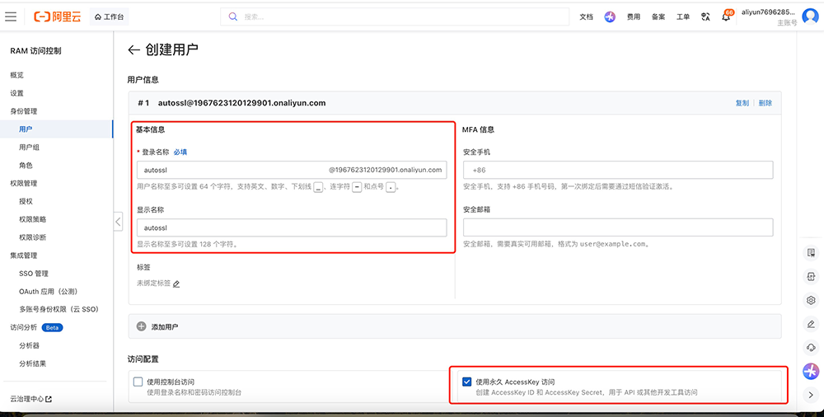Open the notification bell with 66 badge
The height and width of the screenshot is (417, 824).
click(x=726, y=16)
